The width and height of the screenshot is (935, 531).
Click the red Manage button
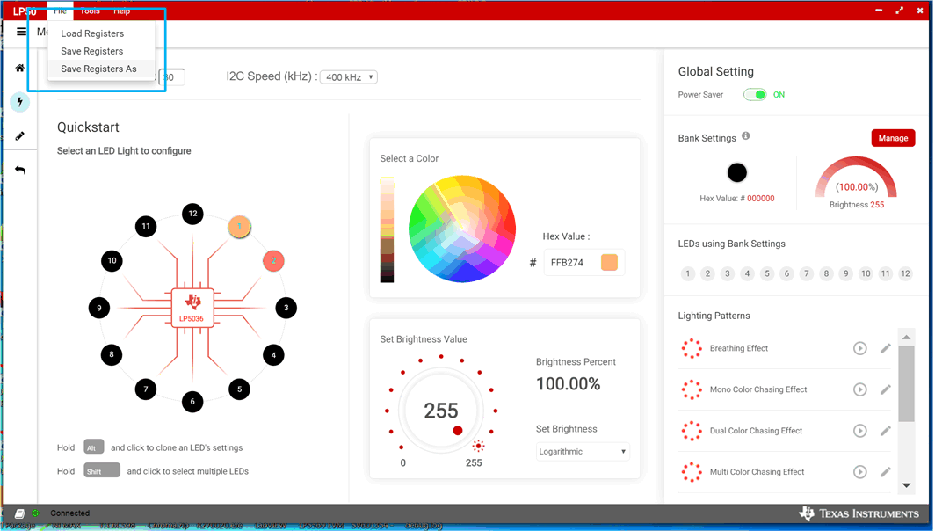click(x=893, y=138)
